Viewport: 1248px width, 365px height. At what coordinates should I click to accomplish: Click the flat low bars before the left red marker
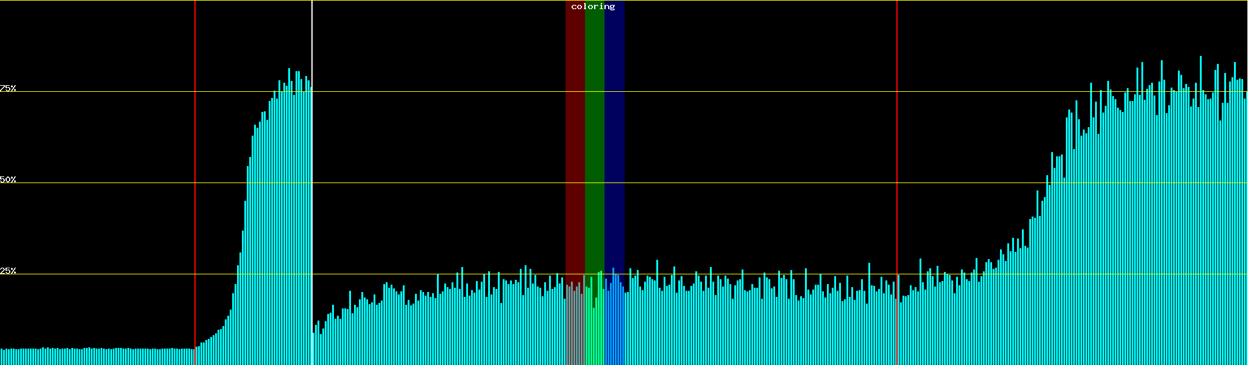[x=97, y=357]
